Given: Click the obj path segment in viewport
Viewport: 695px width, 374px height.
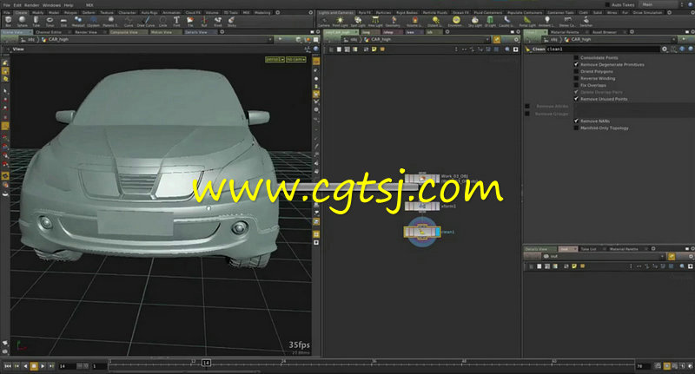Looking at the screenshot, I should tap(30, 39).
